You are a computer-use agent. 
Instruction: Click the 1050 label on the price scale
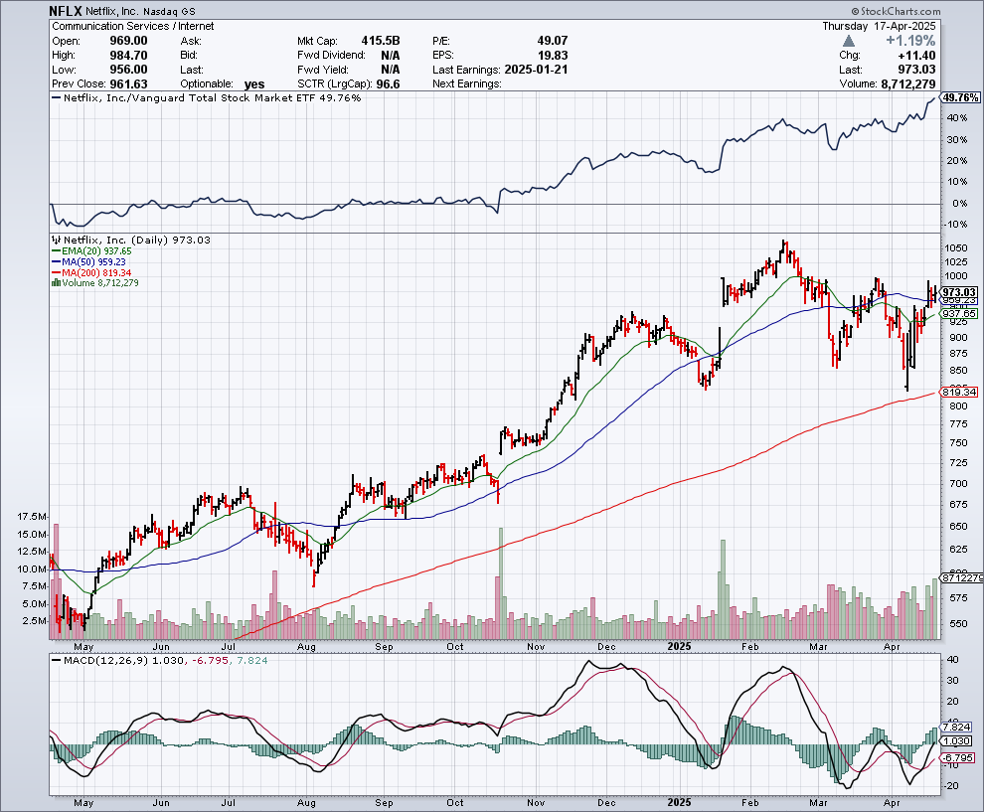coord(955,247)
